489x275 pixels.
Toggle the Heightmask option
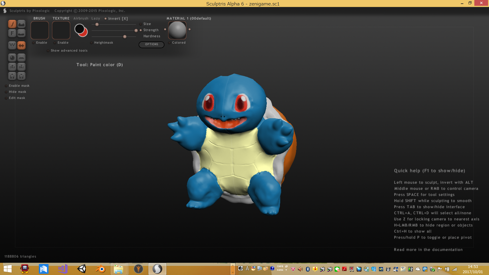(x=101, y=43)
